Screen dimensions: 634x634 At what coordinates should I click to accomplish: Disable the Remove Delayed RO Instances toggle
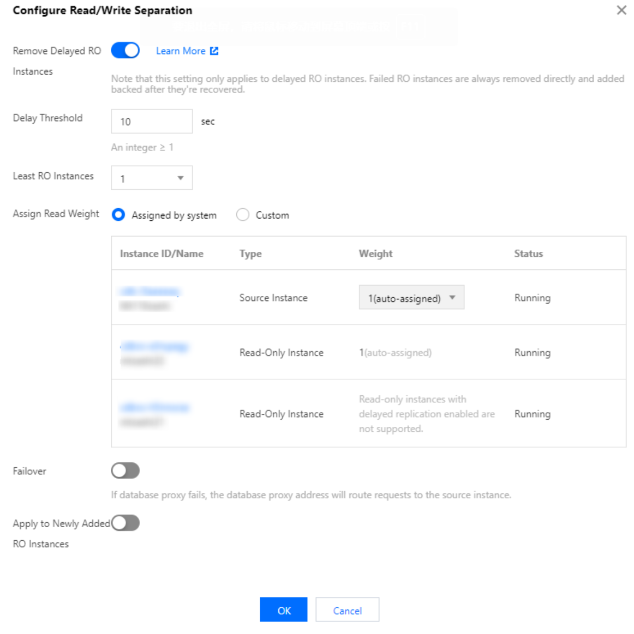(125, 51)
